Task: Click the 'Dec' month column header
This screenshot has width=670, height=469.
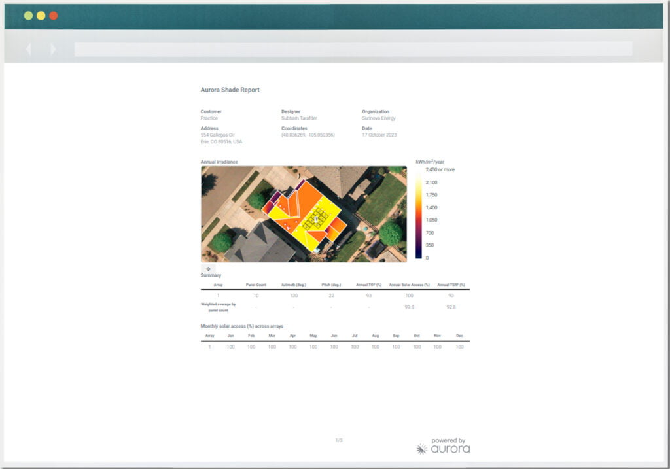Action: (x=459, y=336)
